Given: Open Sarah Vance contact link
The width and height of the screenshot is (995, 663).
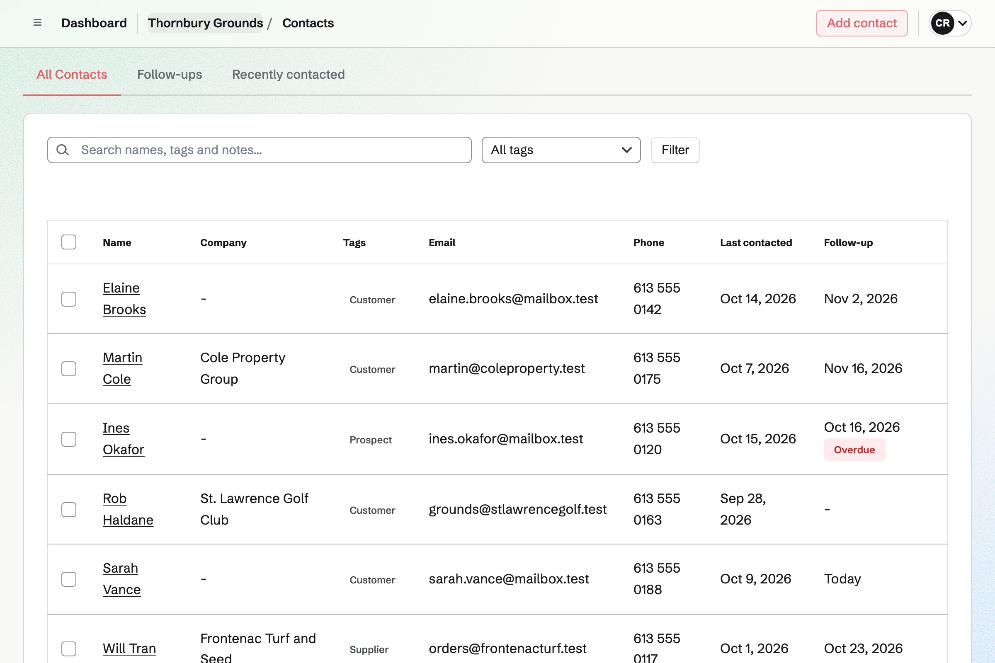Looking at the screenshot, I should tap(121, 579).
